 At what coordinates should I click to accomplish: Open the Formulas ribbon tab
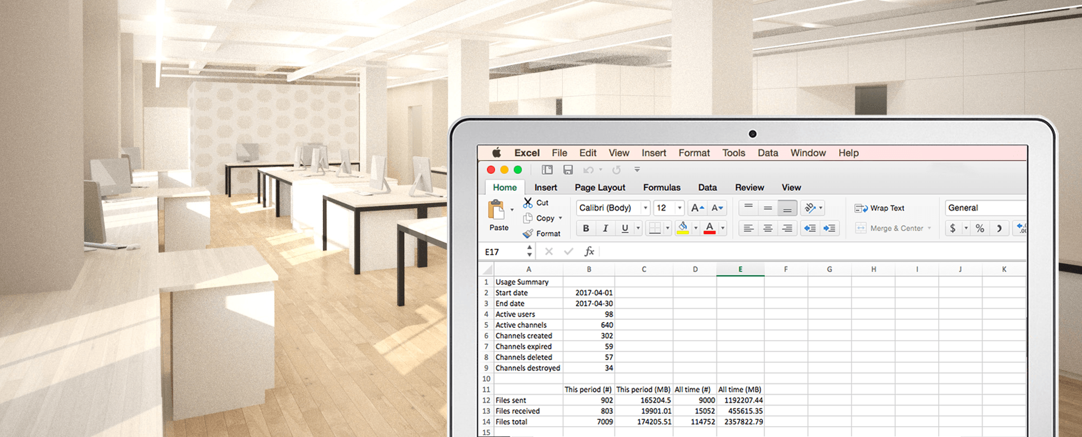pyautogui.click(x=662, y=187)
